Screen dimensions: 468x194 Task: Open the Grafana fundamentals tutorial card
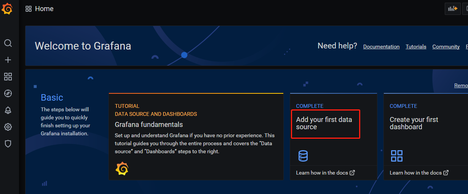(x=196, y=136)
